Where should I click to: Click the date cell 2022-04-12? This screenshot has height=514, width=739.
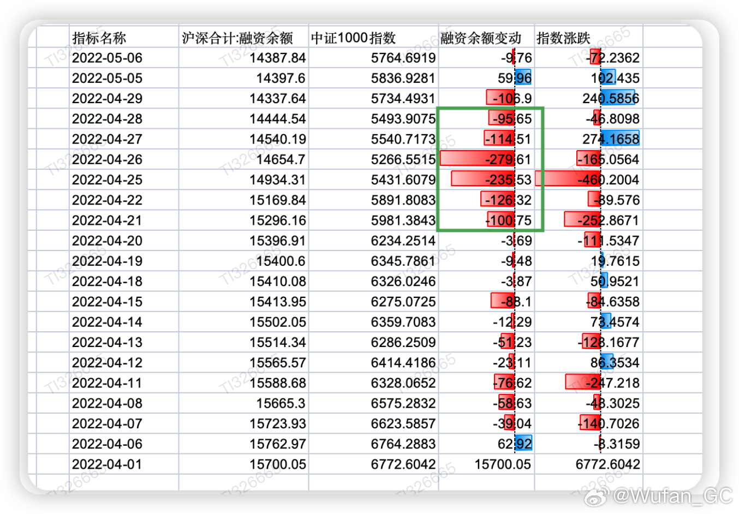point(124,362)
